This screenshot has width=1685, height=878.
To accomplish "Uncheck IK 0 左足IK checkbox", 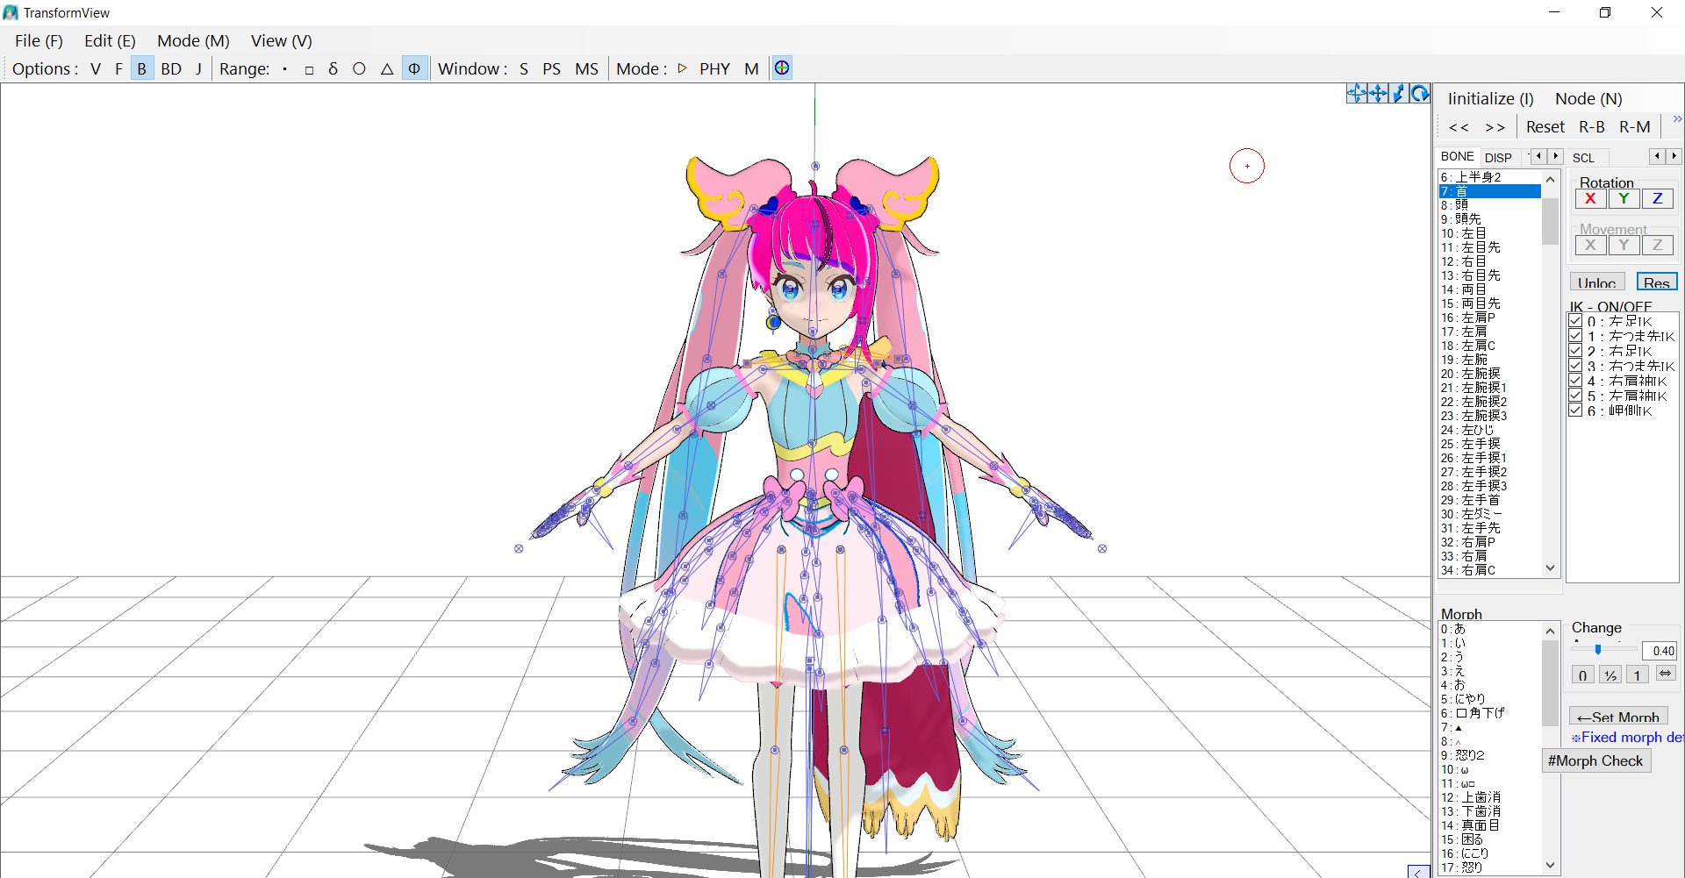I will (x=1576, y=321).
